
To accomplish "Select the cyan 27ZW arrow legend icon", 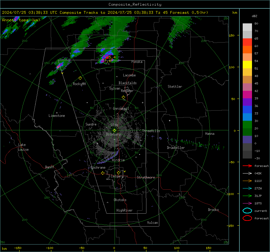I will pyautogui.click(x=247, y=188).
